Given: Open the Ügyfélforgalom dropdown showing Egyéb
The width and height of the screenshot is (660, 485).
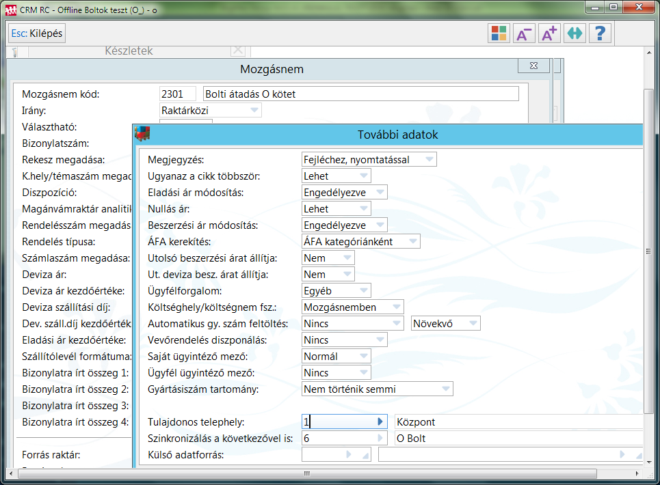Looking at the screenshot, I should pyautogui.click(x=364, y=291).
